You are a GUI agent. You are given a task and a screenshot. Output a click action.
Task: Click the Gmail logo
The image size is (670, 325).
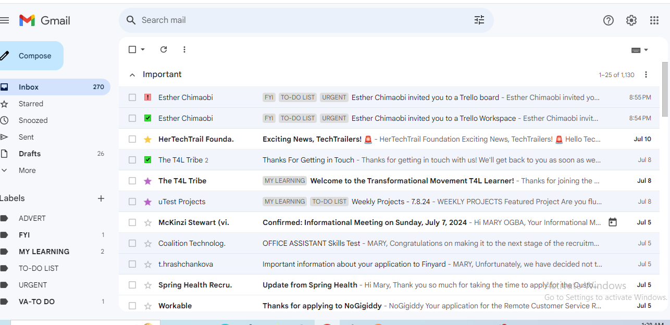[x=45, y=20]
